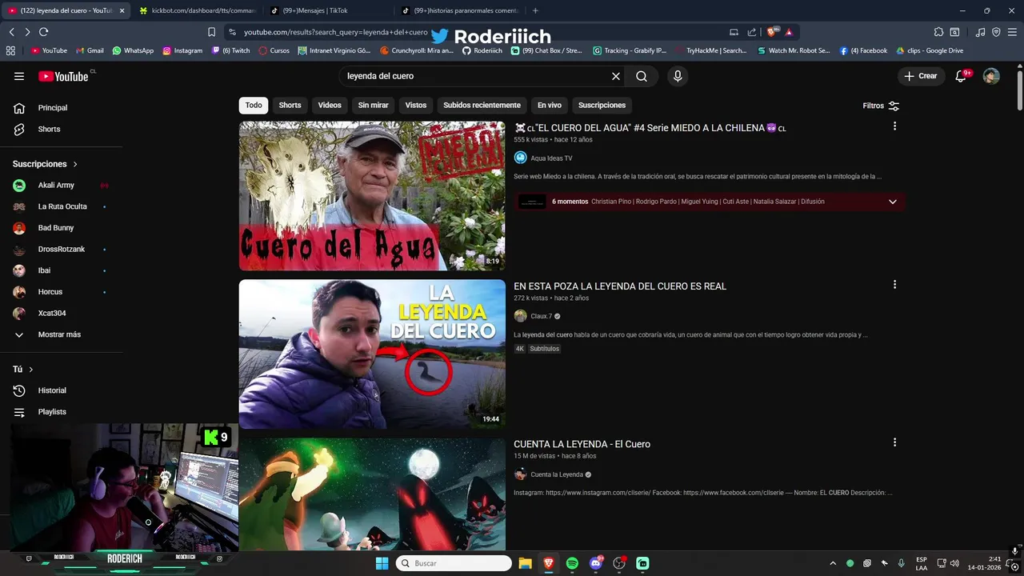1024x576 pixels.
Task: Switch to the Mensajes TikTok tab
Action: coord(328,10)
